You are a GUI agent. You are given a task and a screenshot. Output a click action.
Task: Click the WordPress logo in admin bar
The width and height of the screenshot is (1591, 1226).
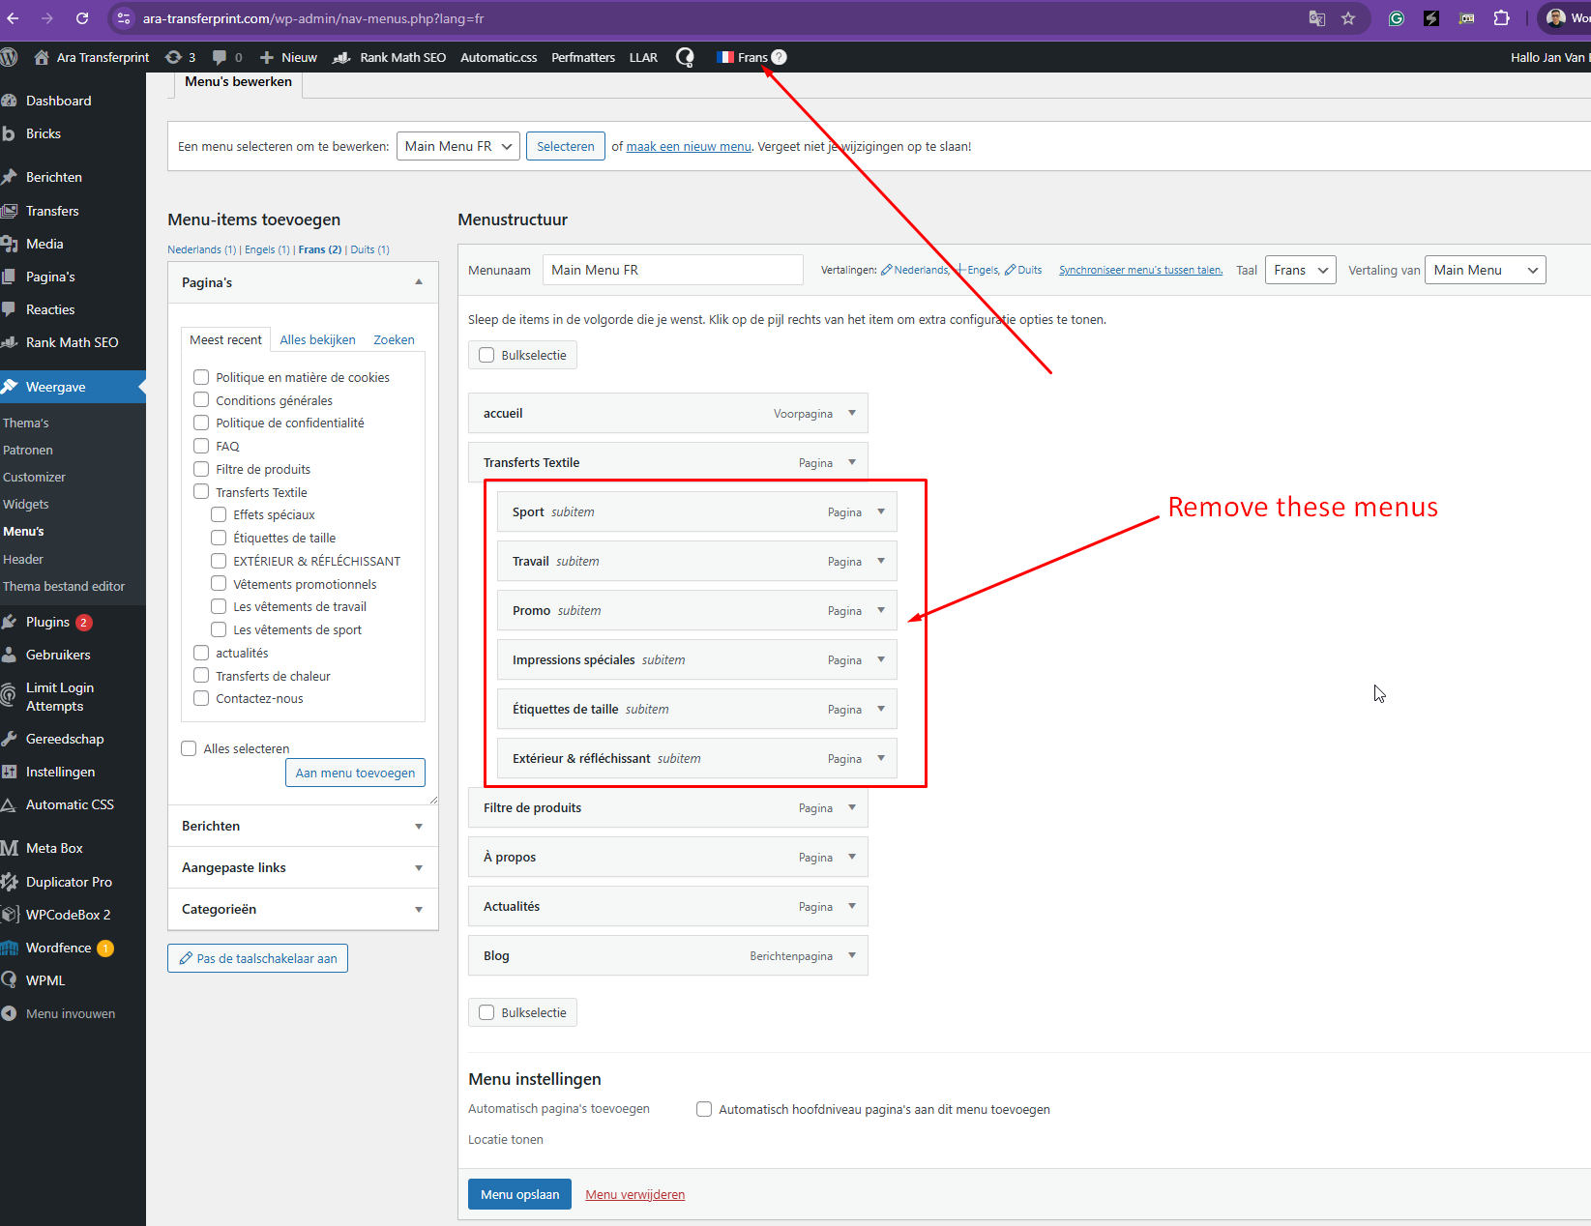10,57
